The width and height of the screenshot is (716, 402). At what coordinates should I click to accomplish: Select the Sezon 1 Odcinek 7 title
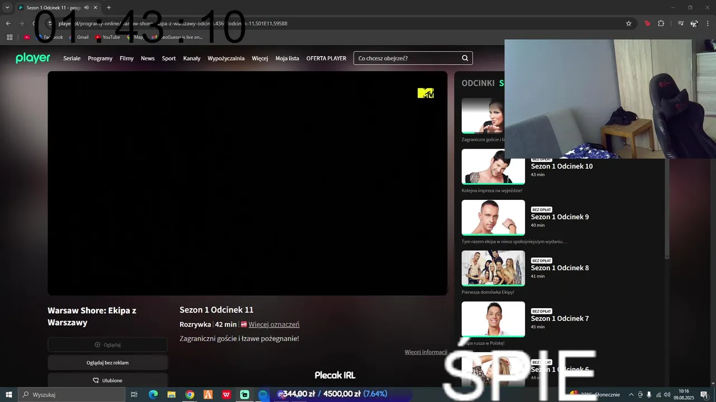click(x=560, y=319)
